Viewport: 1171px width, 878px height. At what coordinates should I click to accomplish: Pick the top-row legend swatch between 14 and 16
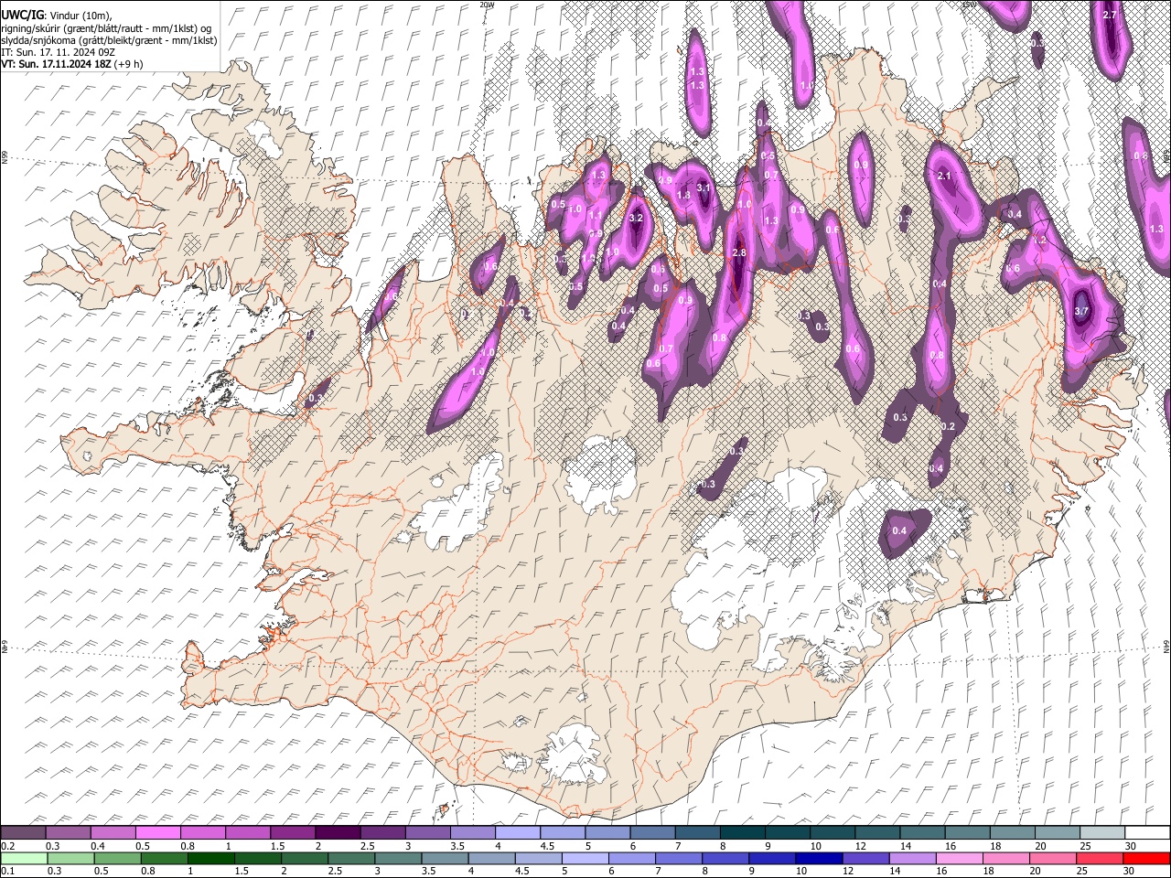[x=920, y=832]
